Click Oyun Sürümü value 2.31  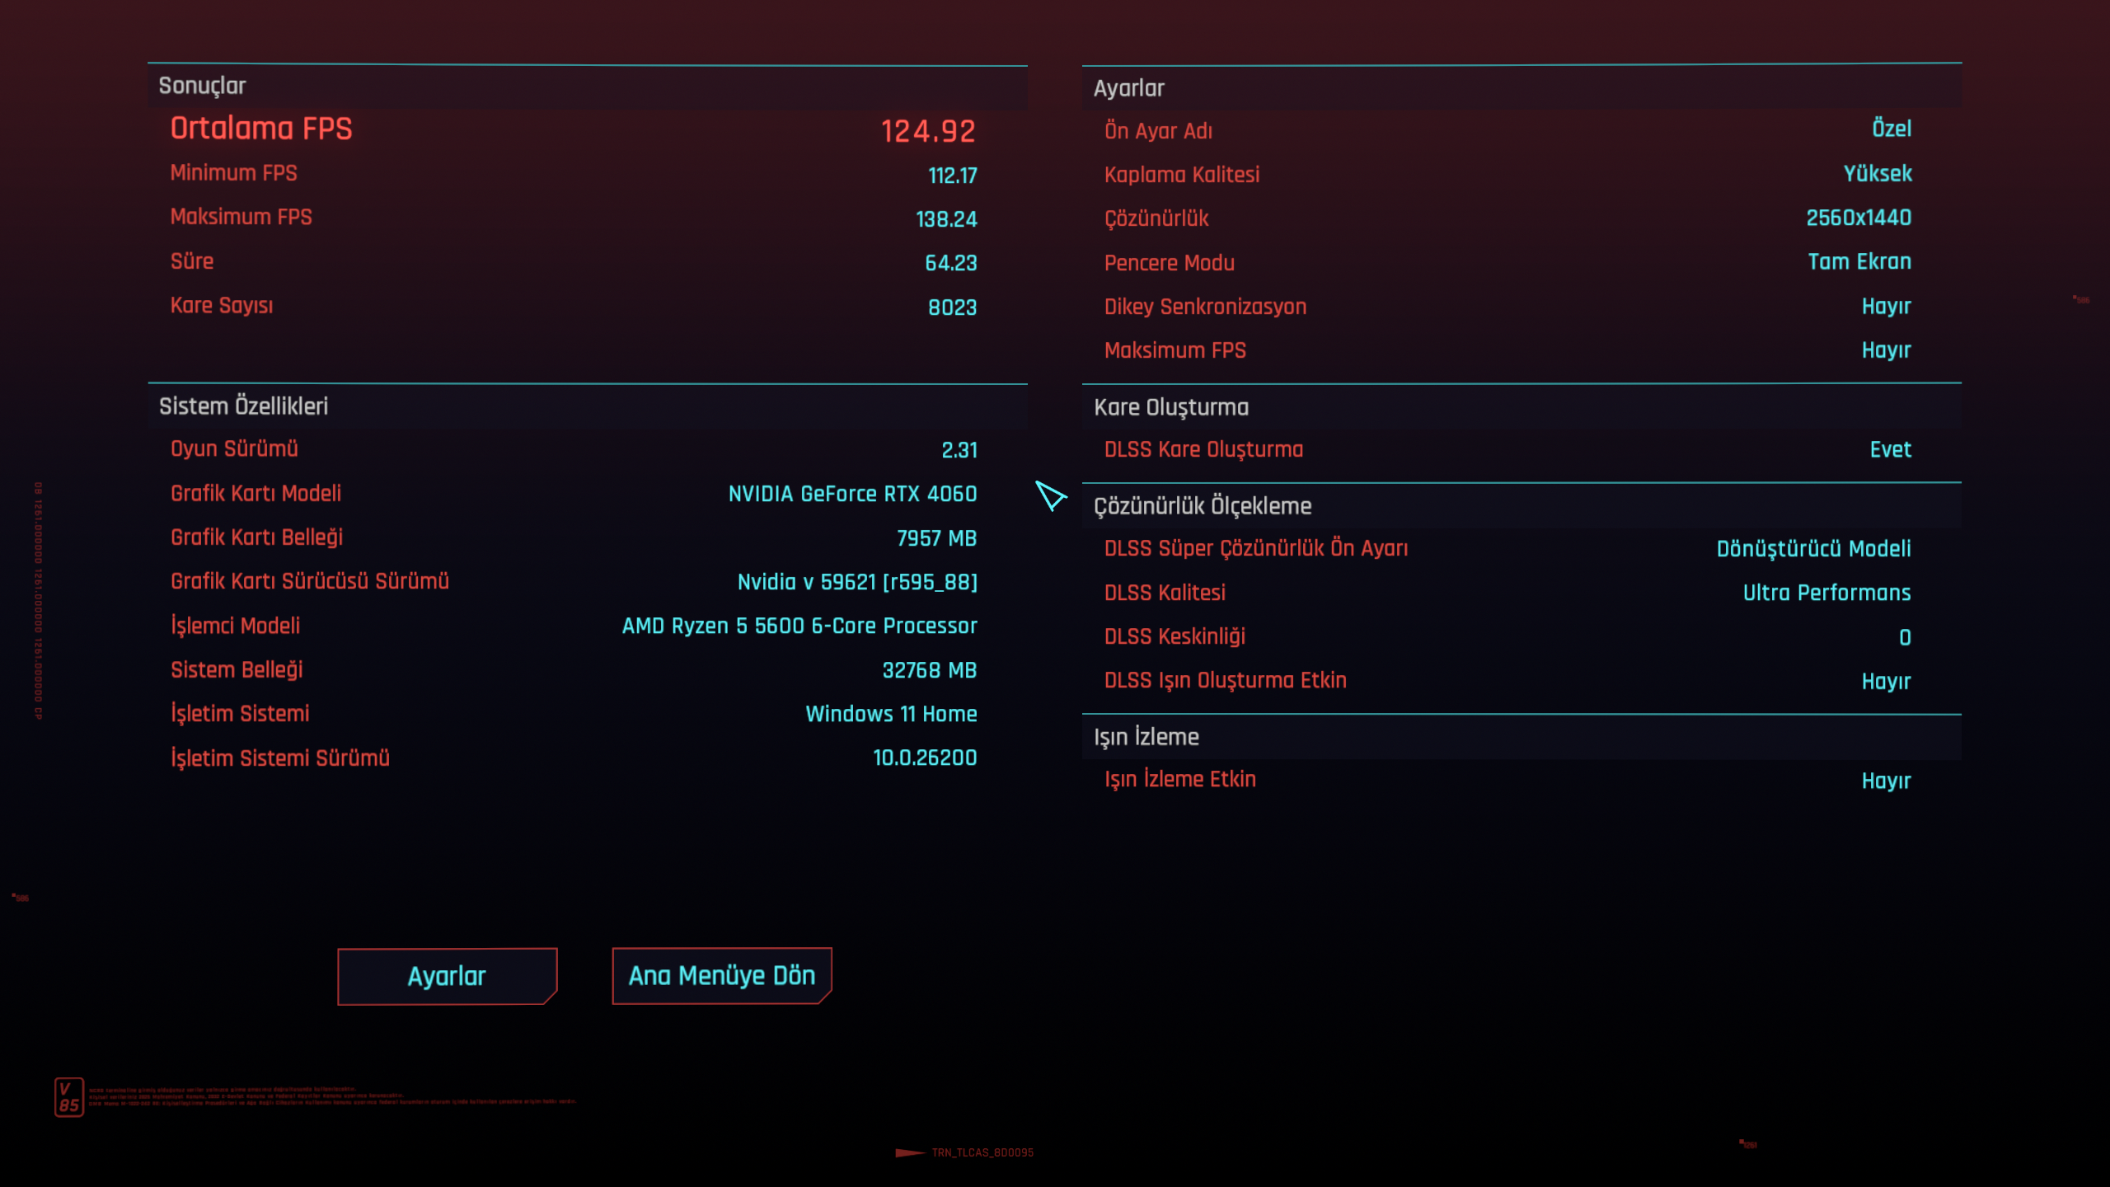(x=959, y=450)
